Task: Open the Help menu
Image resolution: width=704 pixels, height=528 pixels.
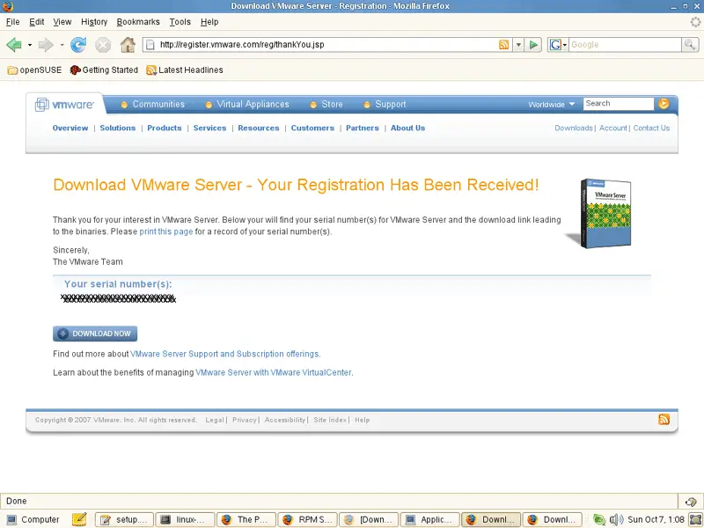Action: [209, 21]
